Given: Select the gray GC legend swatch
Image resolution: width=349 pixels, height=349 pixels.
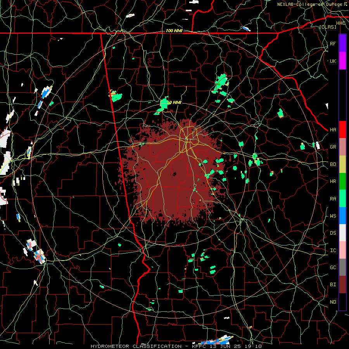Looking at the screenshot, I should pos(342,267).
